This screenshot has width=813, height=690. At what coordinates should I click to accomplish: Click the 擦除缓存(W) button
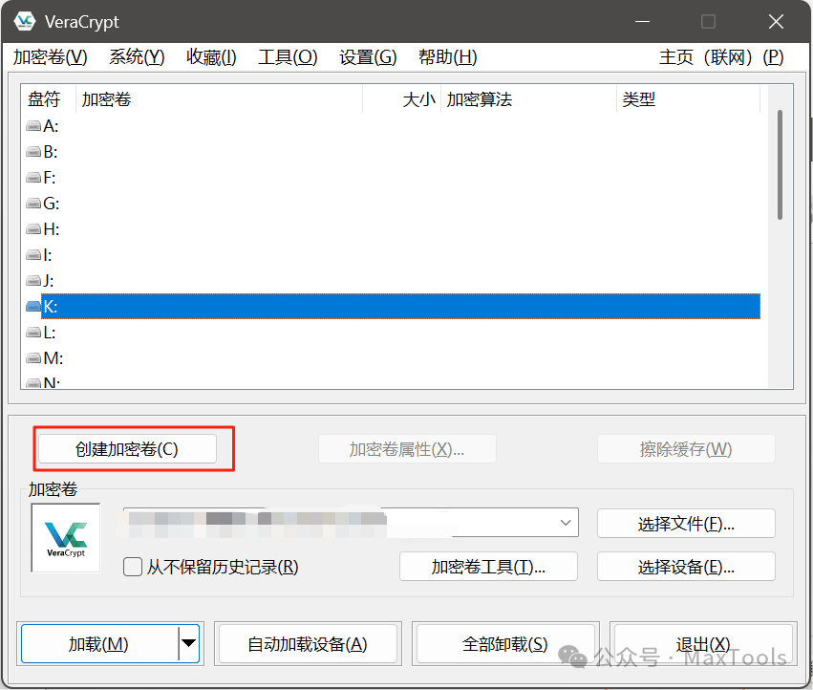686,449
